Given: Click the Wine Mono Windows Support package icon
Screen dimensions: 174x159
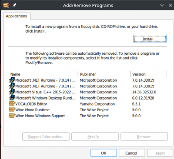Looking at the screenshot, I should click(x=12, y=116).
